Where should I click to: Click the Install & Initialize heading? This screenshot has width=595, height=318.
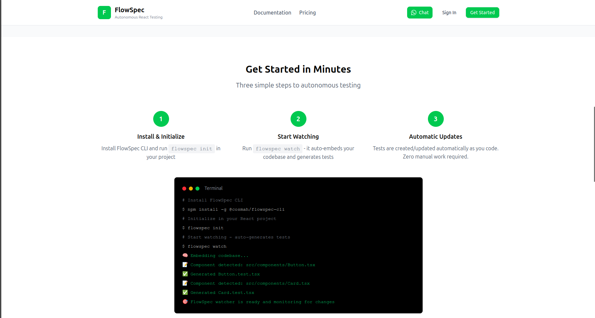coord(161,136)
